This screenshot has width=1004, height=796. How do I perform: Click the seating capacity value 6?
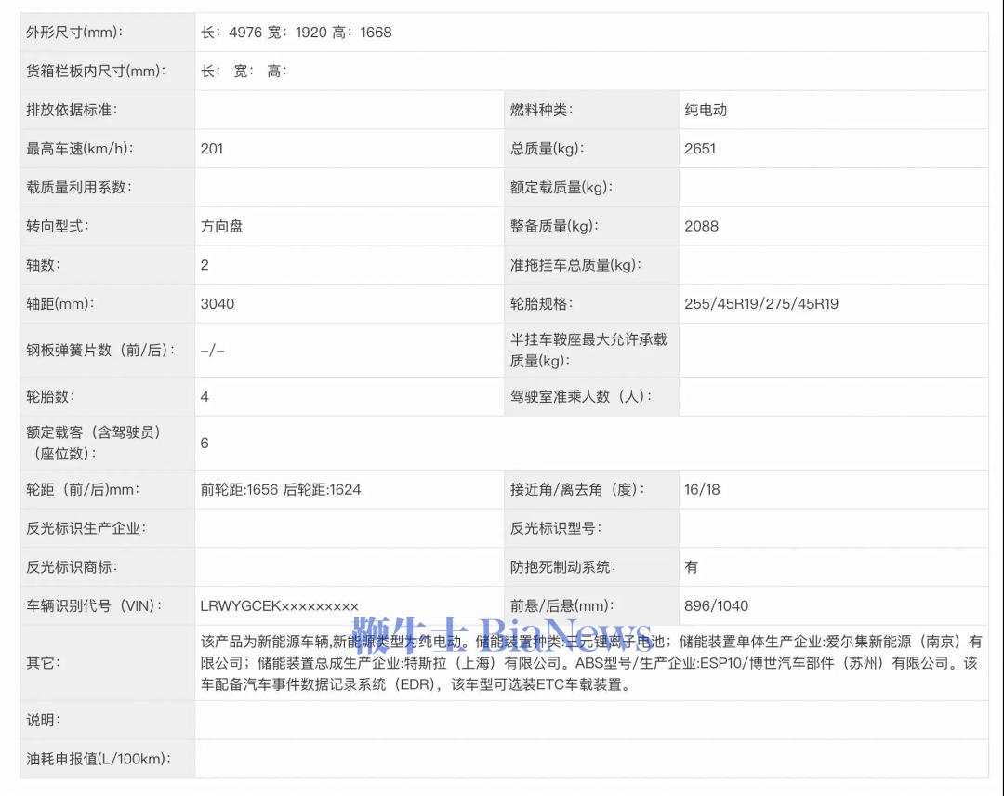click(202, 444)
